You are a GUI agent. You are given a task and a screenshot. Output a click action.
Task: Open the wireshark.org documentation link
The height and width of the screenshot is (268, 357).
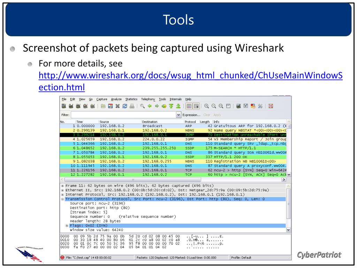pyautogui.click(x=190, y=81)
